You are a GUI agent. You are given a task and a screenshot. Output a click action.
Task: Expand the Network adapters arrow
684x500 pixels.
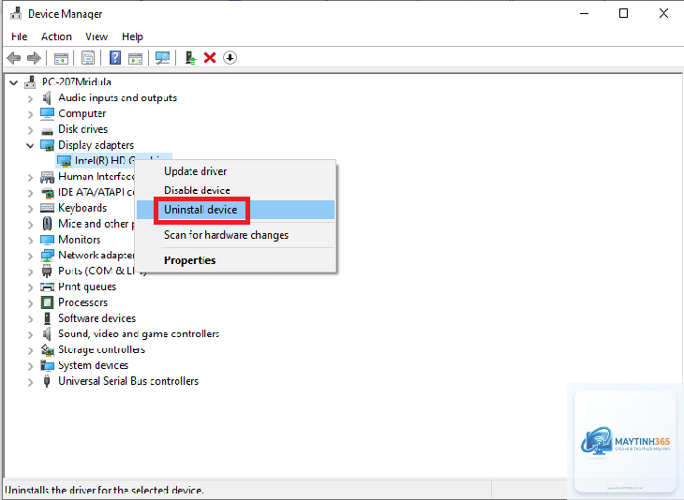click(x=30, y=256)
